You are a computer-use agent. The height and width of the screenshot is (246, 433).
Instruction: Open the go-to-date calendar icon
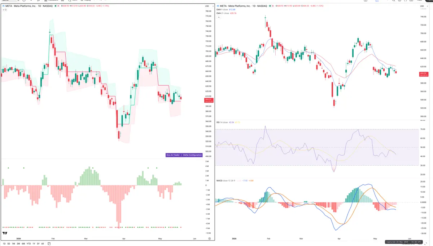pyautogui.click(x=49, y=244)
